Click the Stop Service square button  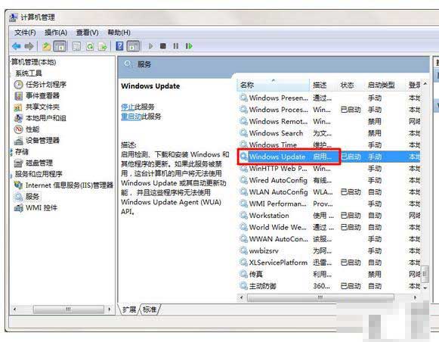(163, 46)
